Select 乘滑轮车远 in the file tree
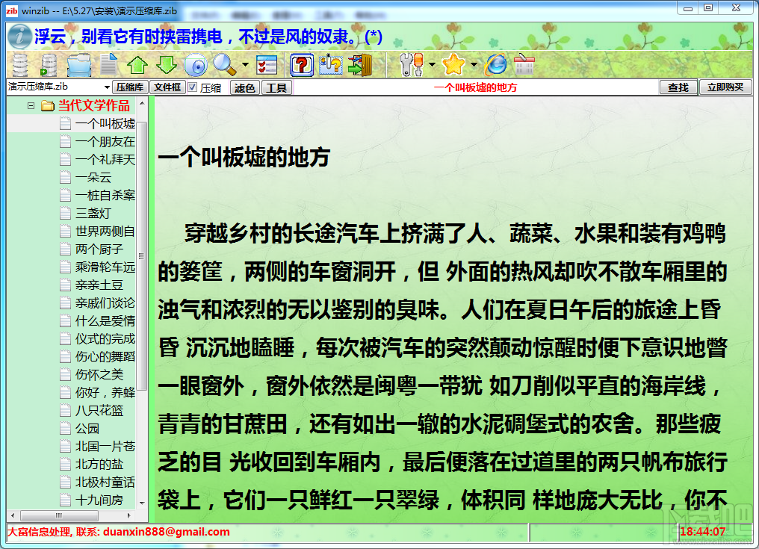Image resolution: width=759 pixels, height=549 pixels. pos(105,267)
